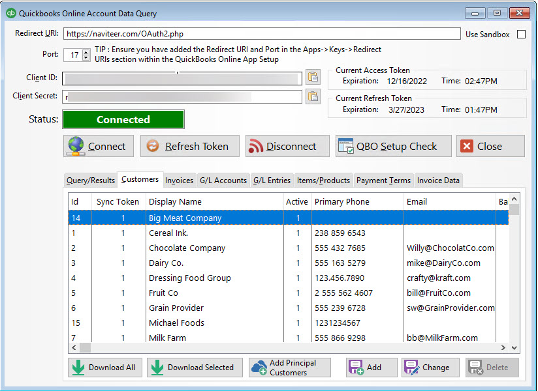Click into the Client Secret field
Viewport: 538px width, 391px height.
point(182,97)
